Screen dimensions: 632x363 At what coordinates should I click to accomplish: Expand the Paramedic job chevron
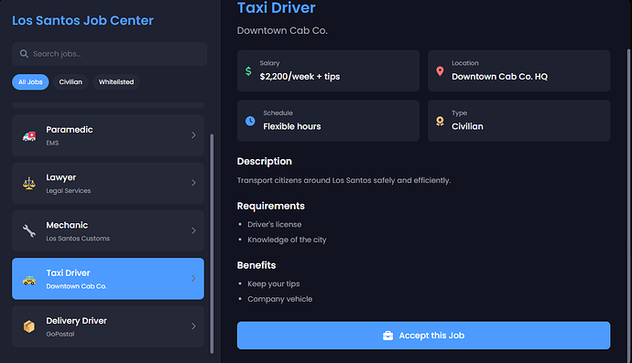pyautogui.click(x=193, y=135)
